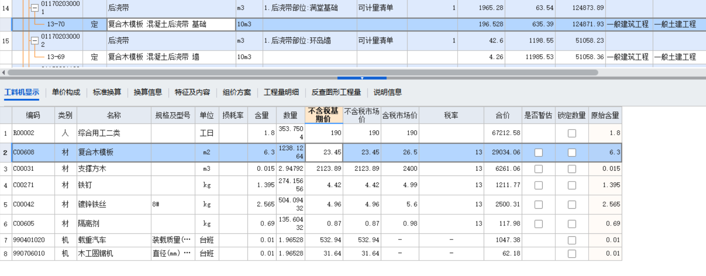Tick 是否暂估 for 隔离剂
The image size is (706, 276).
539,224
